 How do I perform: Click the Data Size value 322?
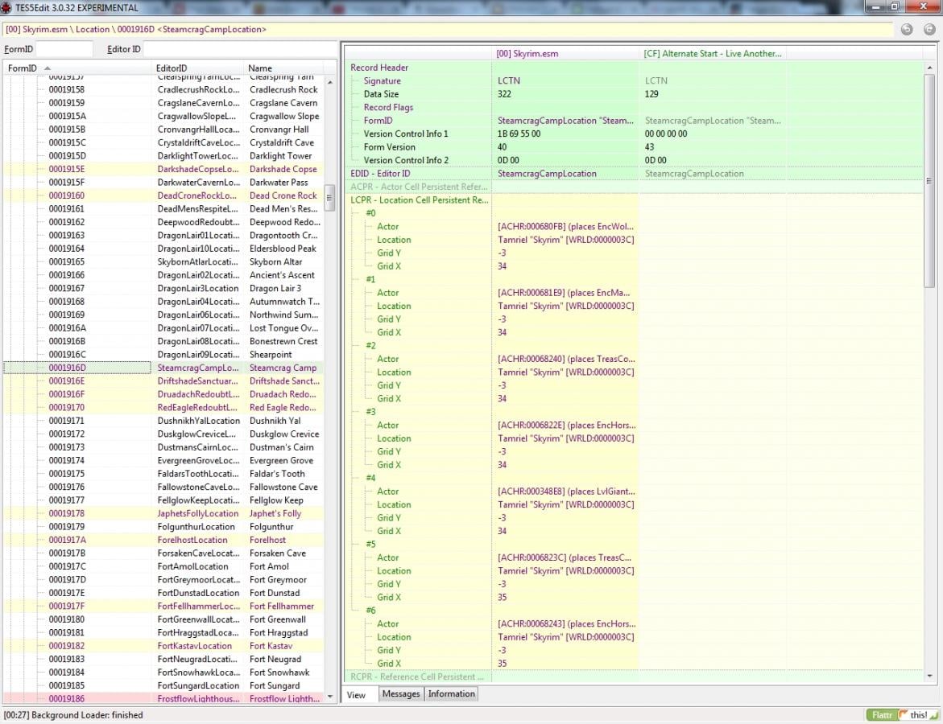pos(504,94)
